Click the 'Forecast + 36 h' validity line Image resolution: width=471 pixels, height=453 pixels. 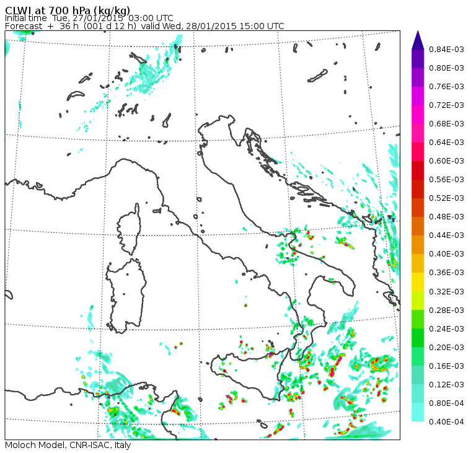tap(144, 26)
